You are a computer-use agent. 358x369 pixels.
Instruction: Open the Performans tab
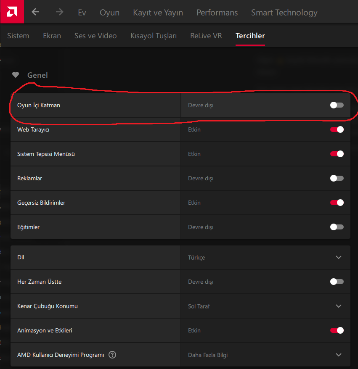point(217,13)
